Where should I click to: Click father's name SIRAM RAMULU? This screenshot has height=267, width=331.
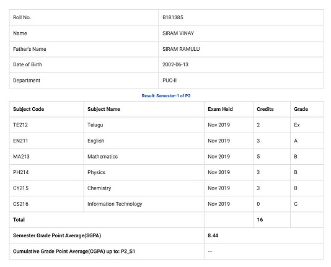(181, 49)
